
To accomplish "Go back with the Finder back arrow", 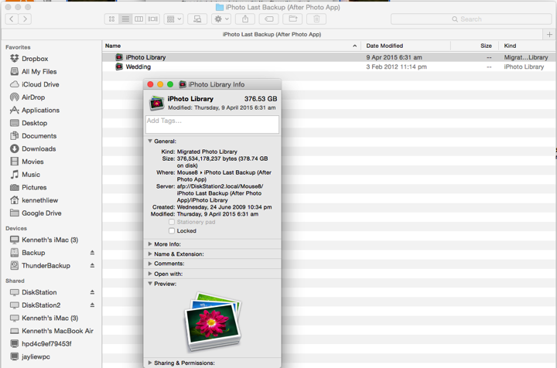I will (12, 19).
